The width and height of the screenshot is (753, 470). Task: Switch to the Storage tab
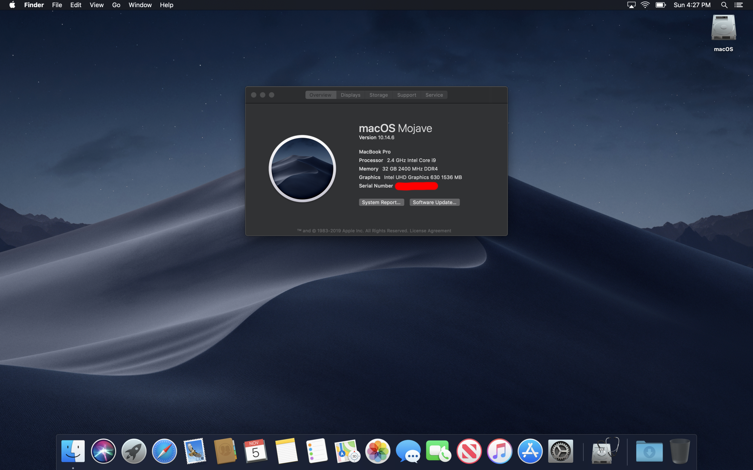click(x=378, y=95)
